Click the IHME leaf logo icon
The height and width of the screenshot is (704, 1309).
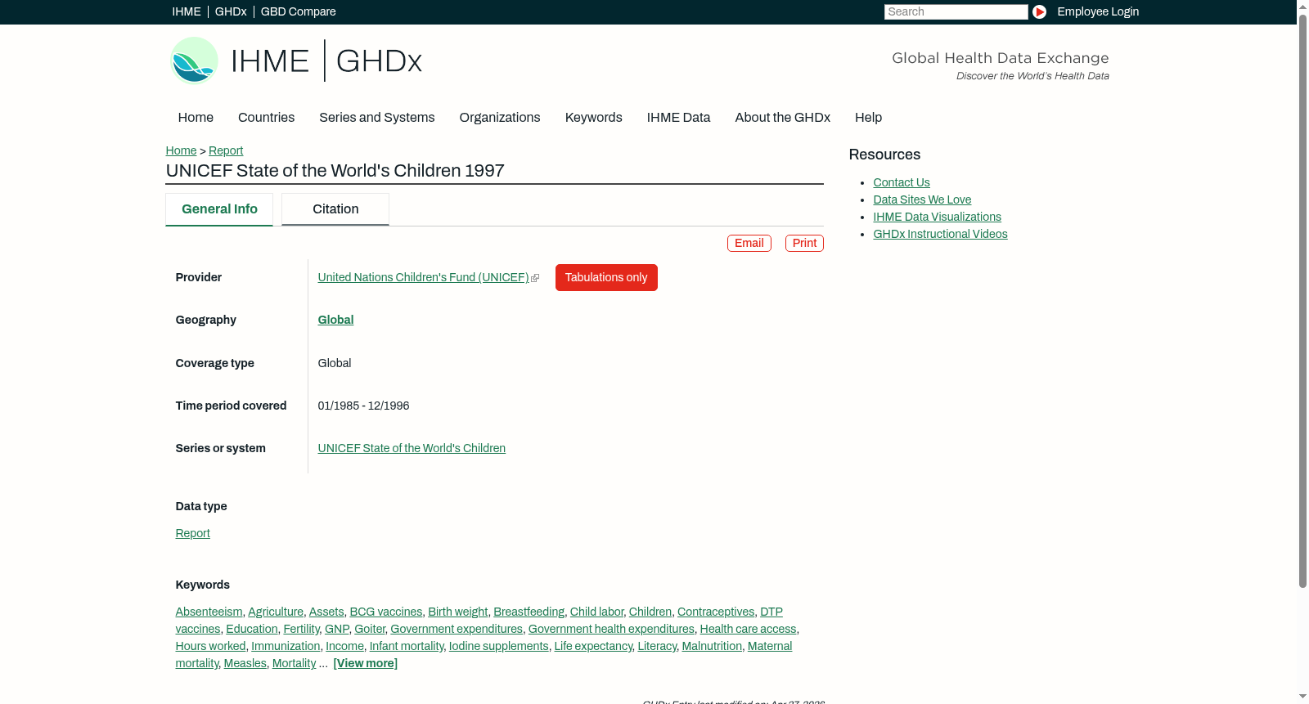click(194, 61)
